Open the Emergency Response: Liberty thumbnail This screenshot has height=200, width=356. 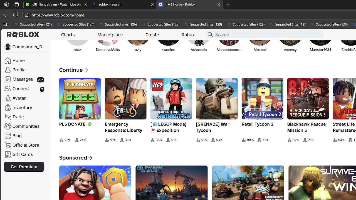[125, 99]
